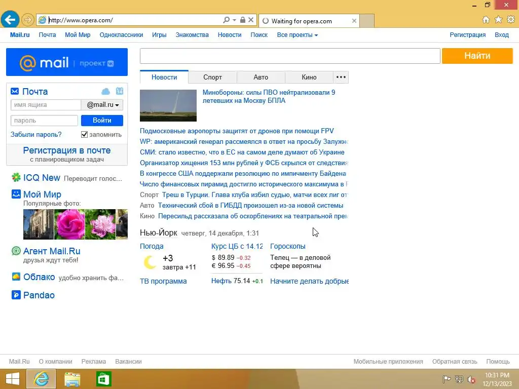Stop page loading with the X icon
This screenshot has height=389, width=519.
coord(251,20)
